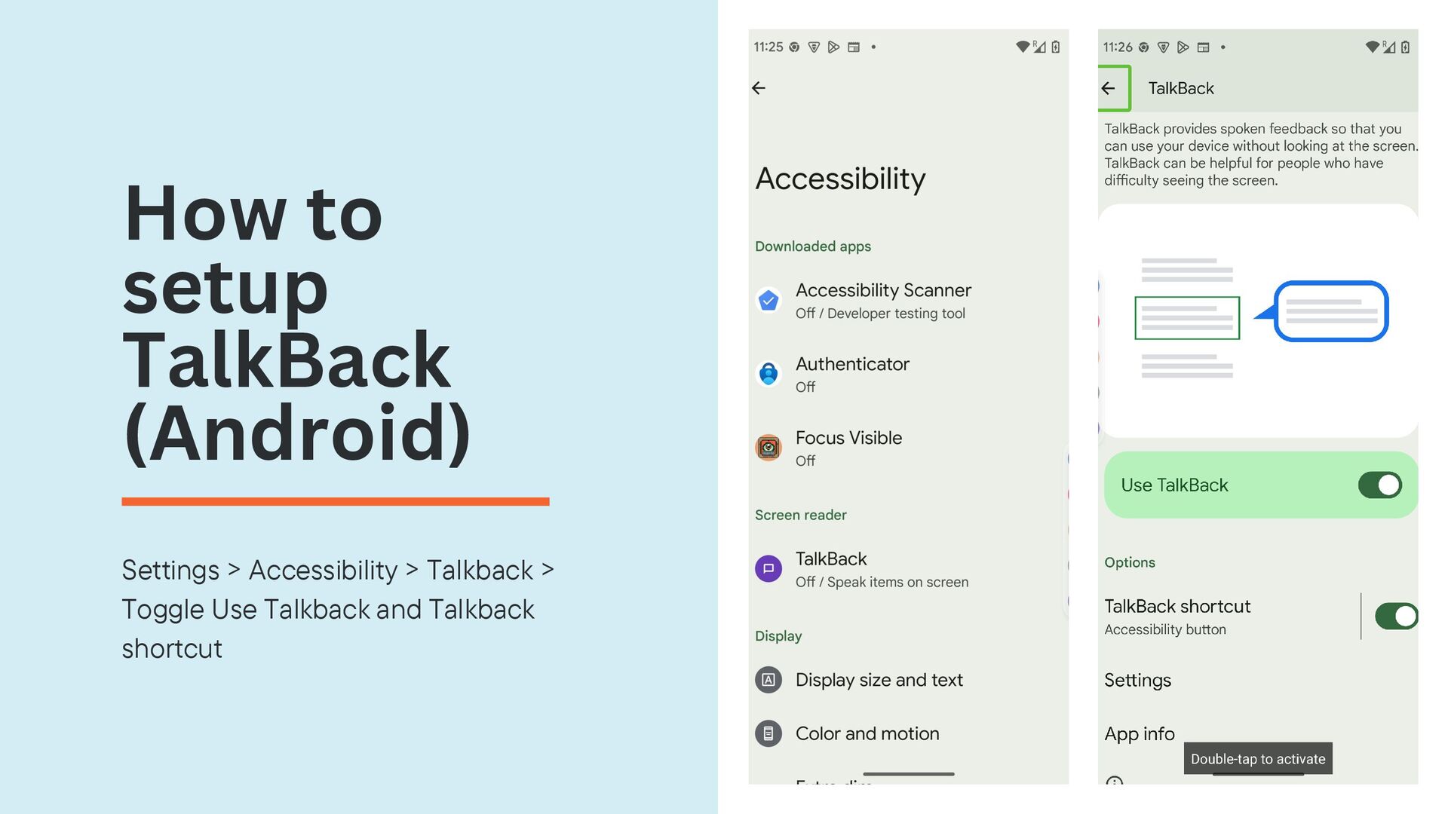Open Authenticator accessibility entry

tap(908, 375)
